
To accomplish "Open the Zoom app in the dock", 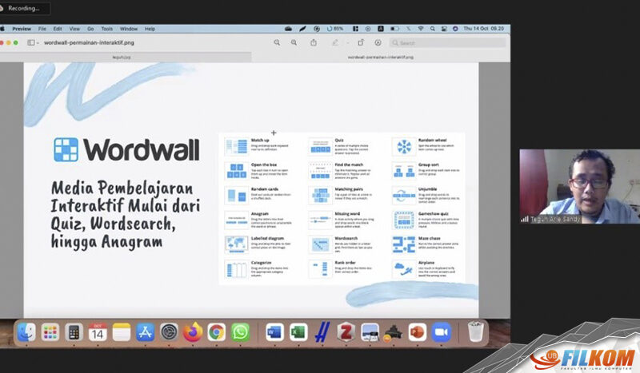I will pos(441,331).
